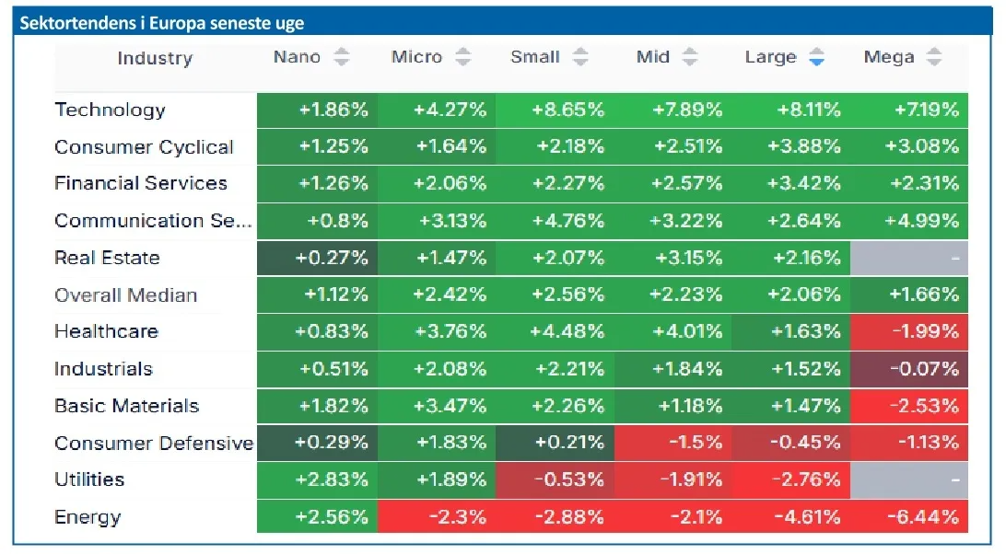Sort by Nano column arrows icon
This screenshot has height=554, width=1006.
click(342, 57)
